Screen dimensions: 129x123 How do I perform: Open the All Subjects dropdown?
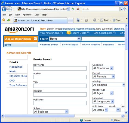tap(51, 112)
